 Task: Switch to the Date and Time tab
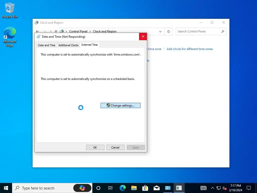[x=46, y=45]
